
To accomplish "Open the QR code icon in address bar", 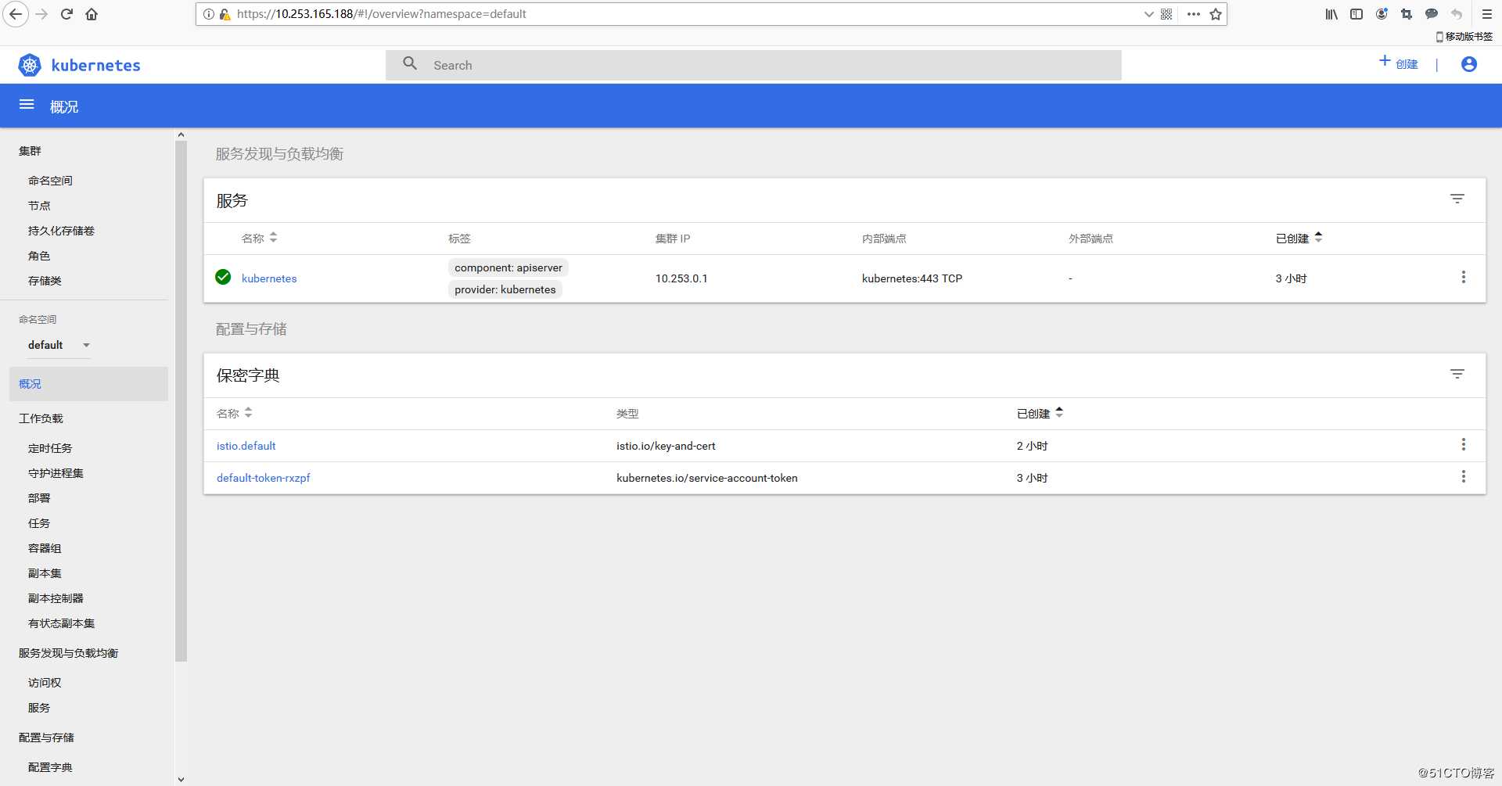I will [1166, 14].
